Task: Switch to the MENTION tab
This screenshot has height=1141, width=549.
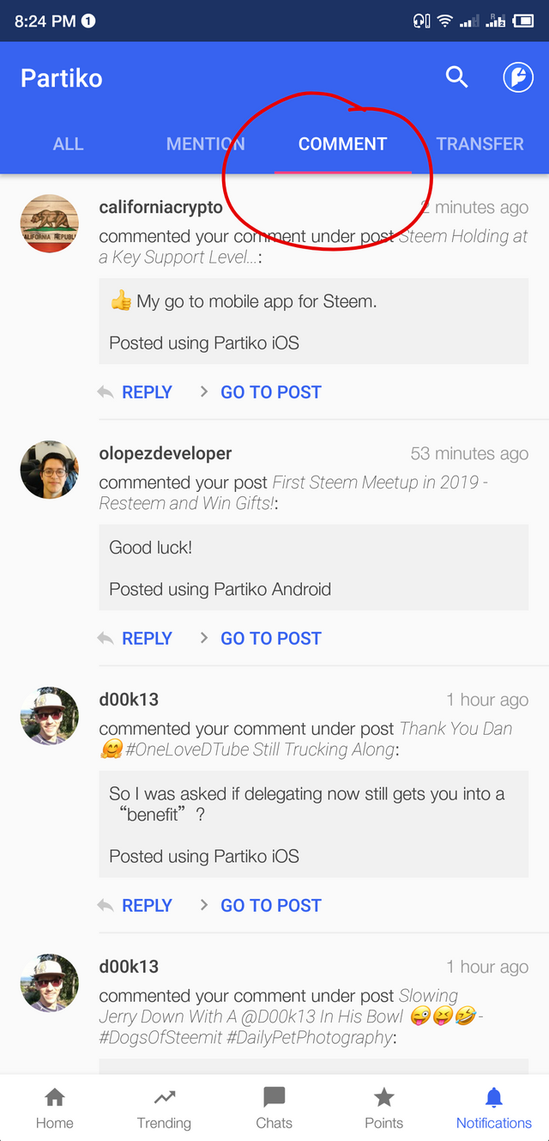Action: [206, 143]
